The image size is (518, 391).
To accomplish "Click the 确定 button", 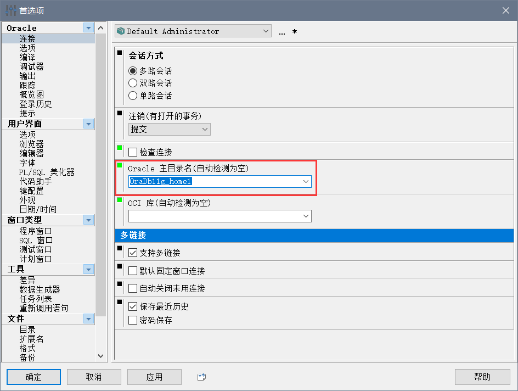I will point(33,377).
